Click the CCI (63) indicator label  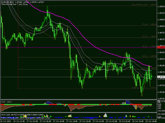6,102
